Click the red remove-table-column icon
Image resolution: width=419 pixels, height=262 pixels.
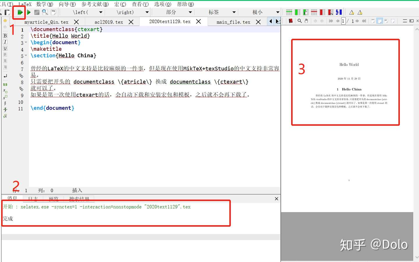[x=322, y=12]
